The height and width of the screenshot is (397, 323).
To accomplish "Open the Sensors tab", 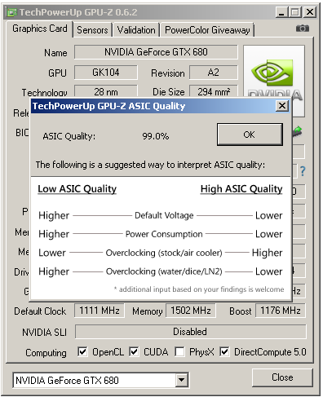I will [92, 30].
